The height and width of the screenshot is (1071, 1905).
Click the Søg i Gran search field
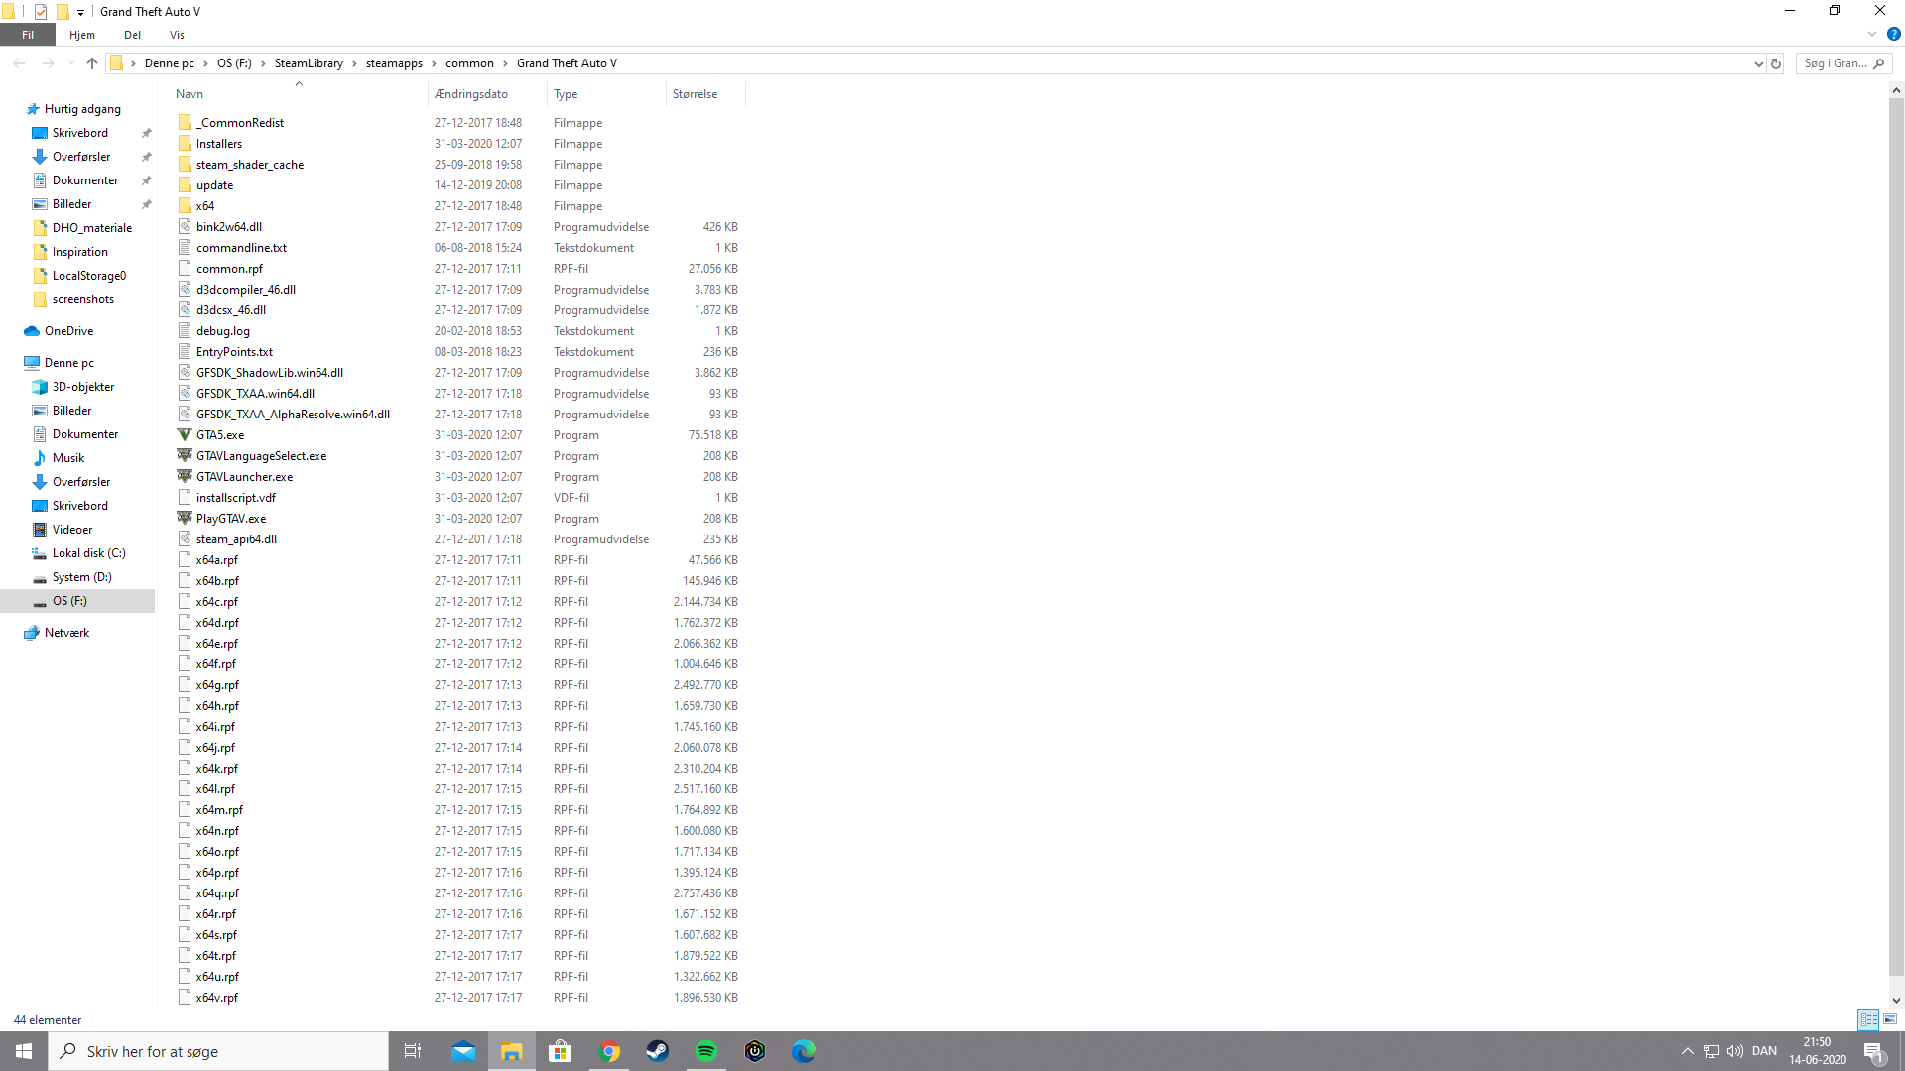1834,63
